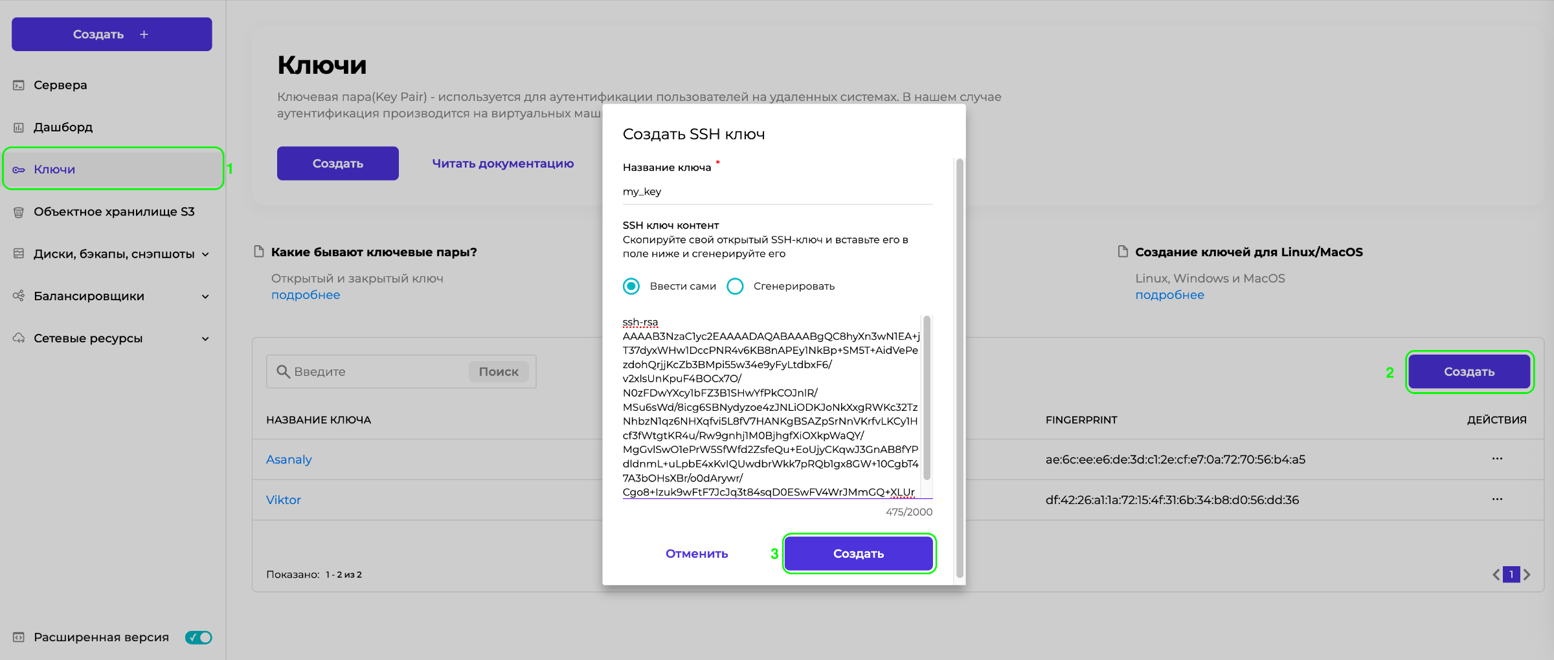Click the key icon beside Ключи
This screenshot has height=660, width=1554.
pyautogui.click(x=19, y=170)
